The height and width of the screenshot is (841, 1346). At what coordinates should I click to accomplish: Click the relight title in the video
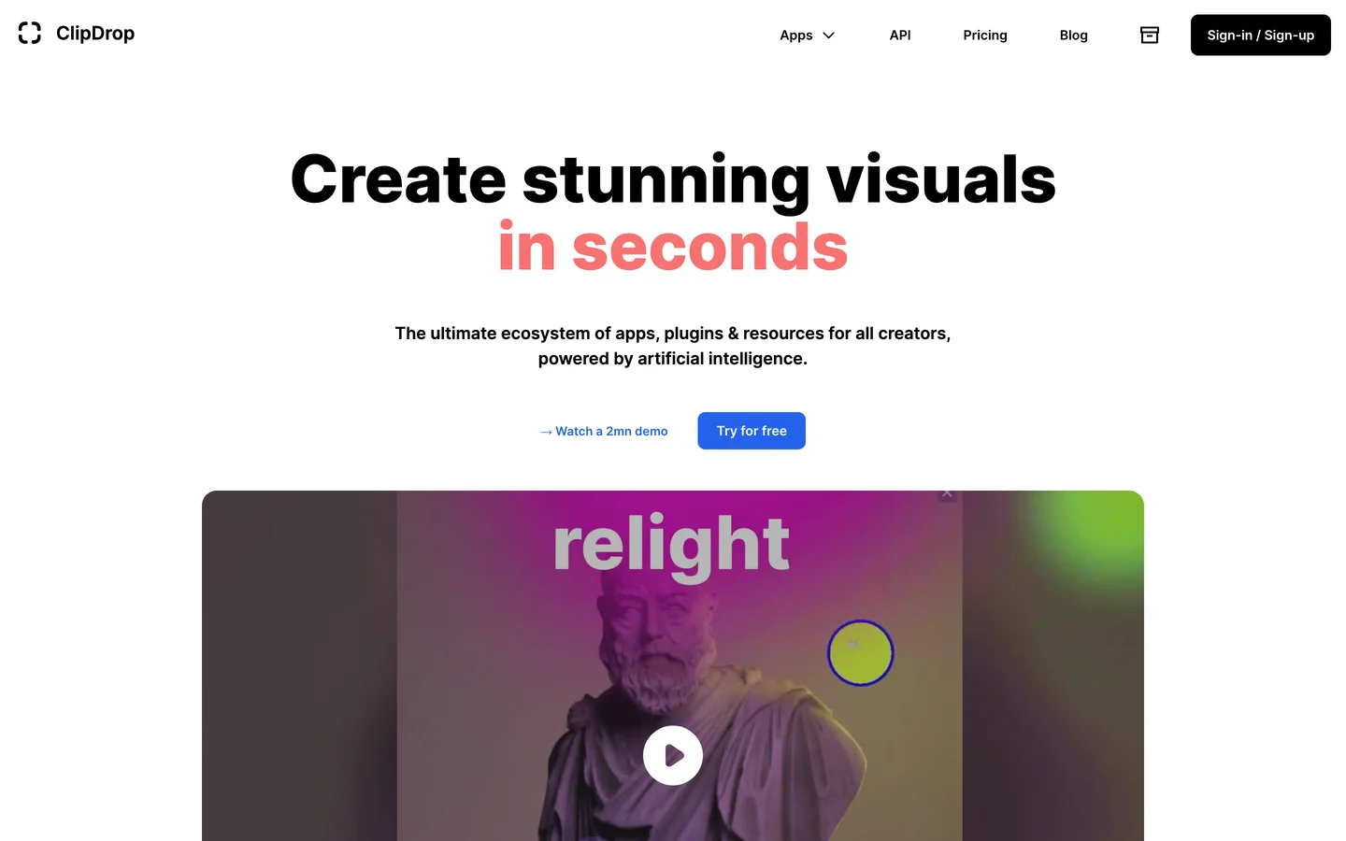pyautogui.click(x=671, y=545)
